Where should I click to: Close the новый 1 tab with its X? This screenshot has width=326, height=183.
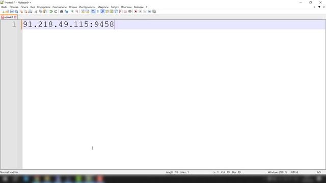pyautogui.click(x=15, y=17)
